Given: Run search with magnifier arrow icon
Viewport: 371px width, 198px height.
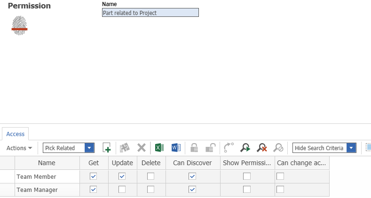Looking at the screenshot, I should point(245,148).
